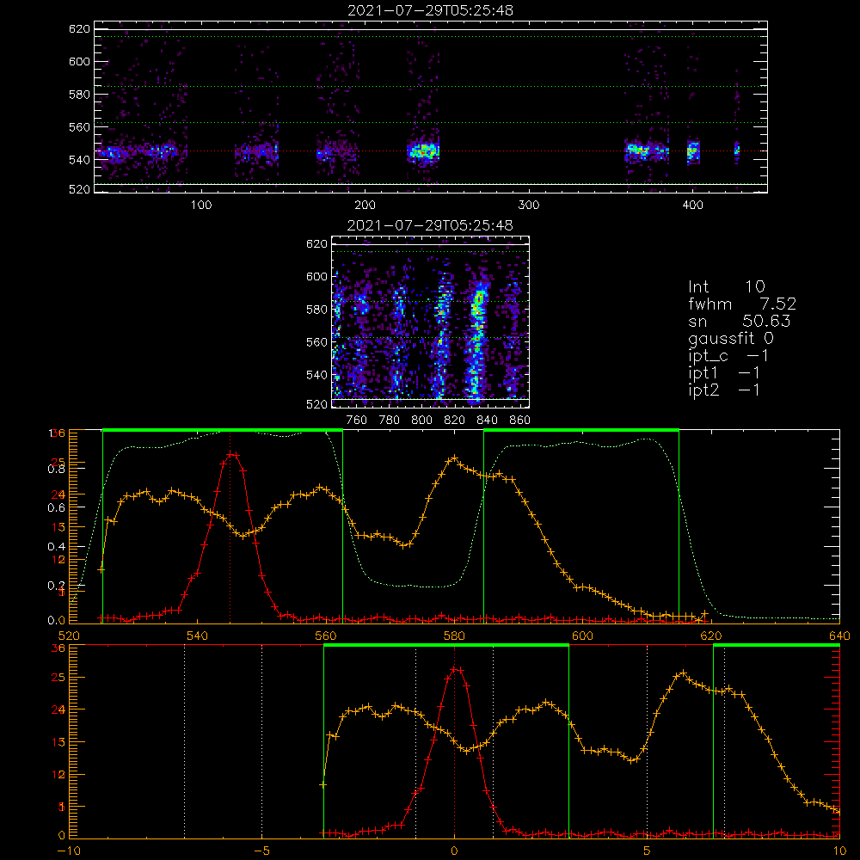The image size is (860, 860).
Task: Click x-axis label 10 on bottom plot
Action: (839, 851)
